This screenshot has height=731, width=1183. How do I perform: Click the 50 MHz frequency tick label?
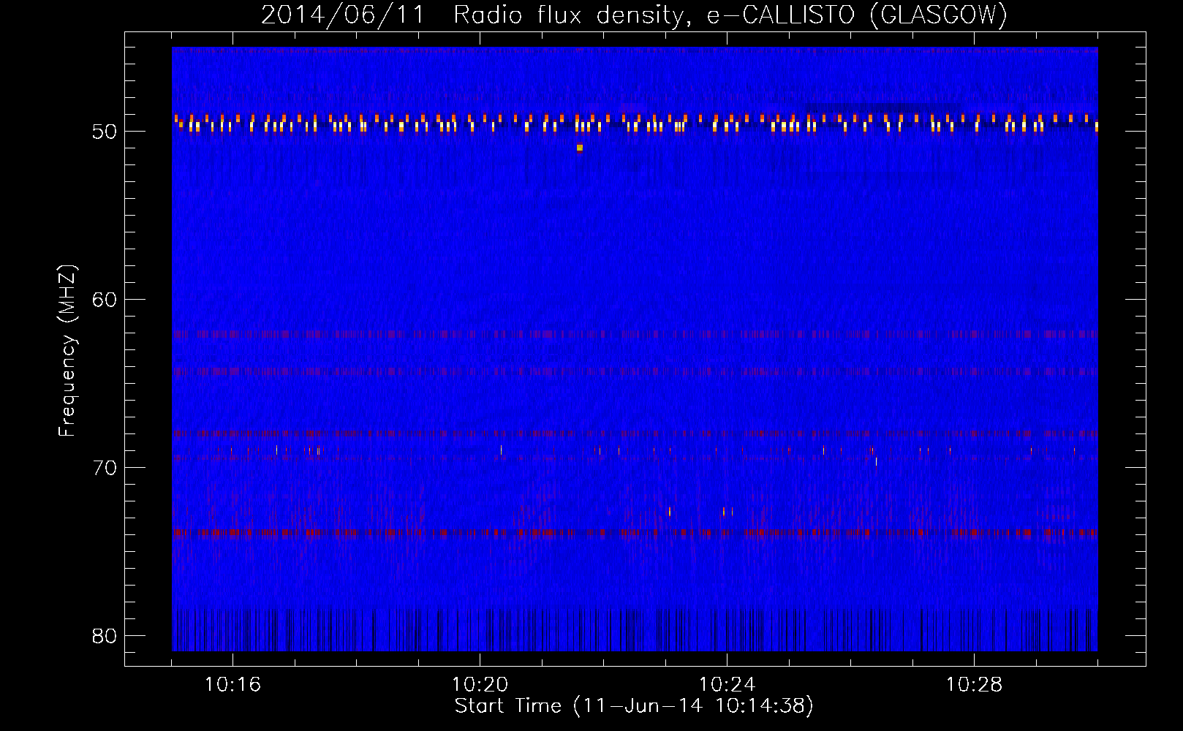click(105, 132)
